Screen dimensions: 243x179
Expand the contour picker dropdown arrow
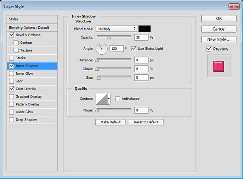click(109, 99)
